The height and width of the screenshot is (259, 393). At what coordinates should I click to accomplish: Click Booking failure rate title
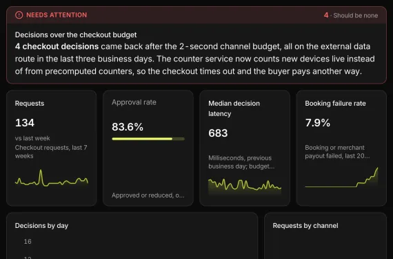[x=335, y=104]
